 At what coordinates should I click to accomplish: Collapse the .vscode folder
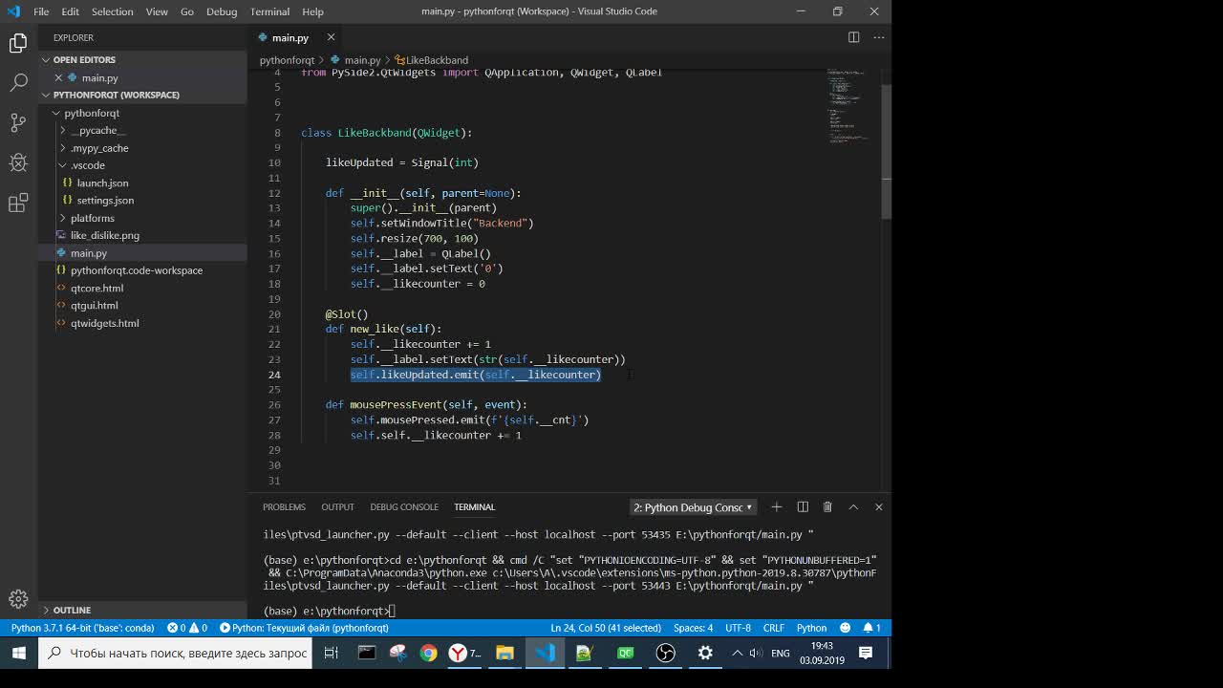tap(142, 165)
